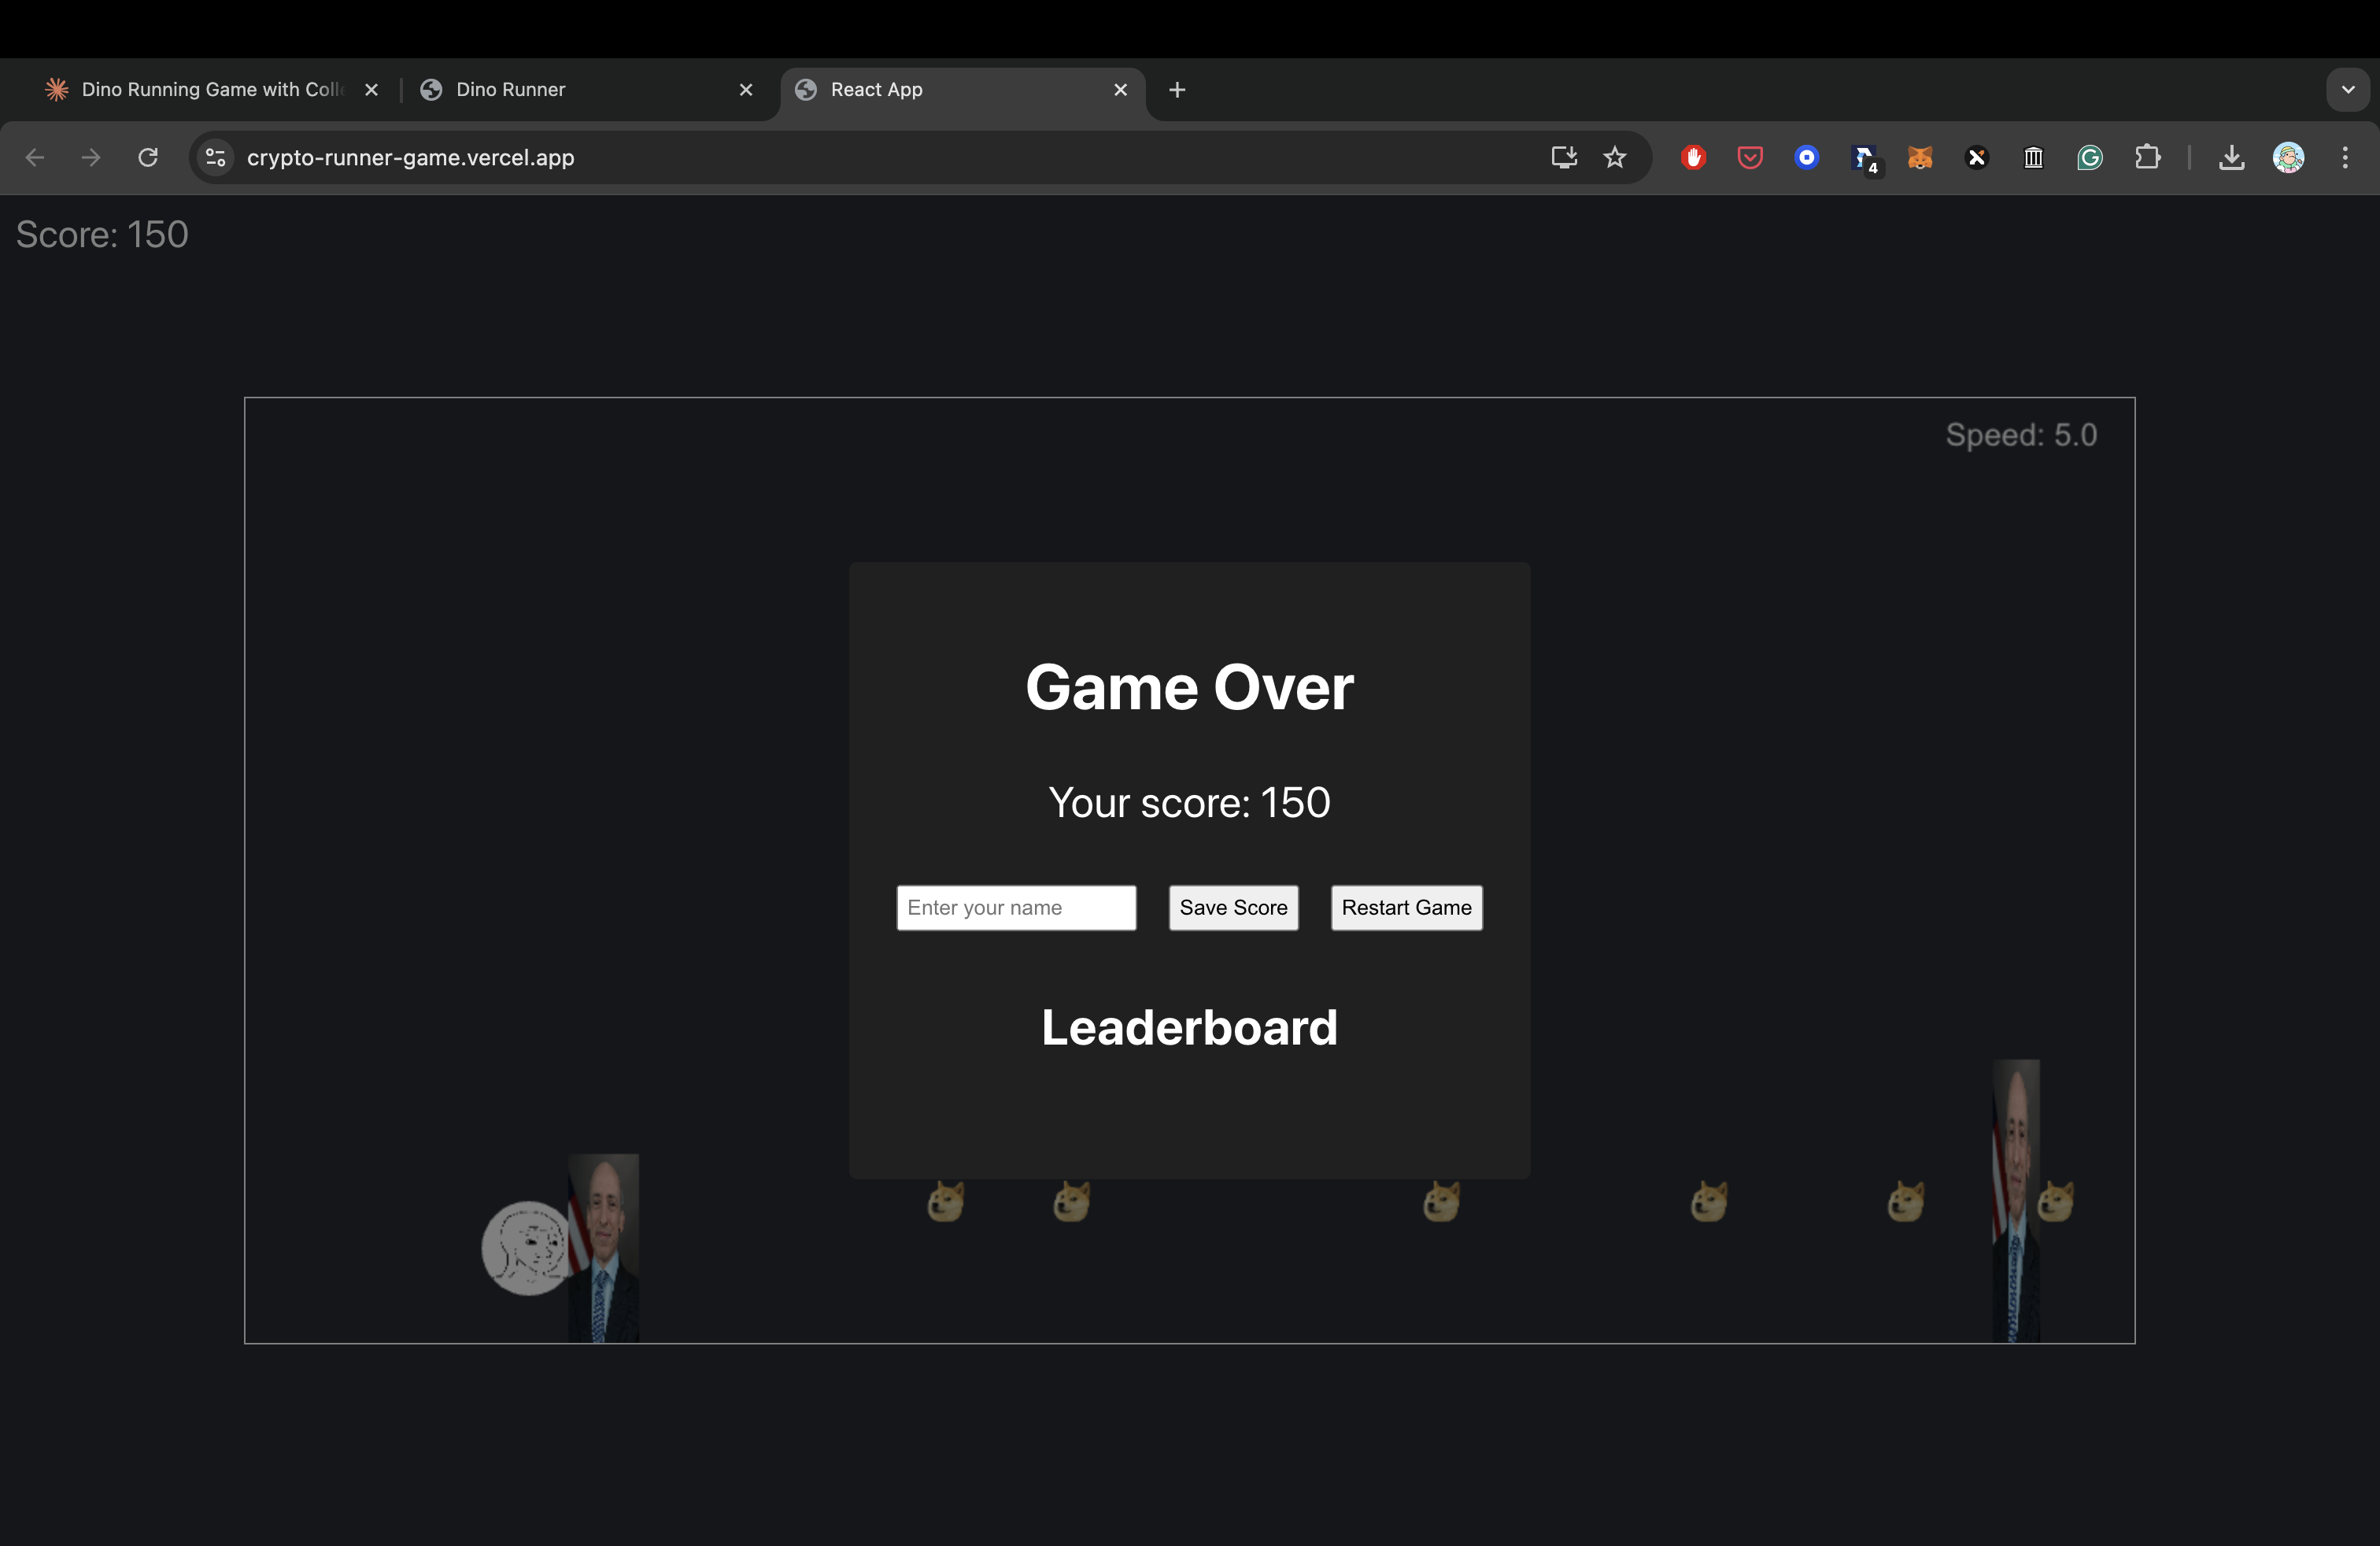Open the Grammarly extension icon
The height and width of the screenshot is (1546, 2380).
[2089, 157]
